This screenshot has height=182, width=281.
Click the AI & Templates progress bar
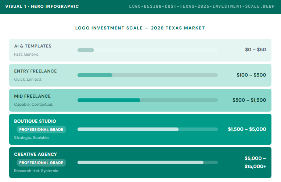click(x=147, y=50)
